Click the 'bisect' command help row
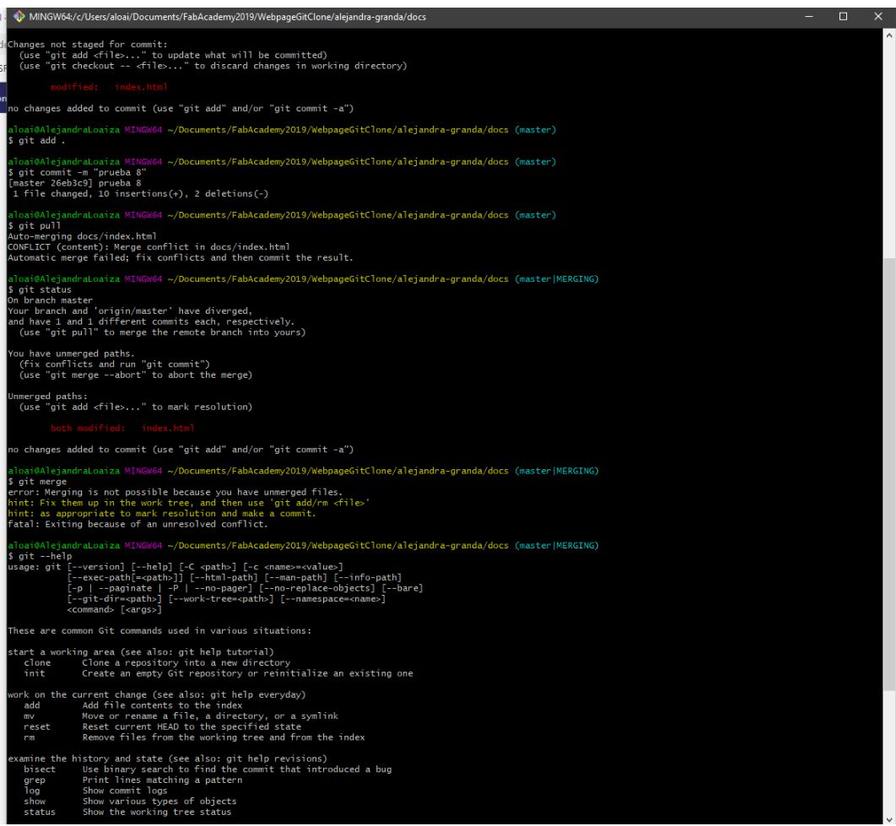The image size is (896, 826). click(x=208, y=769)
